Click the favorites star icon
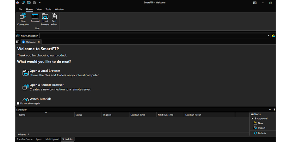Screen dimensions: 291x142 pos(273,36)
